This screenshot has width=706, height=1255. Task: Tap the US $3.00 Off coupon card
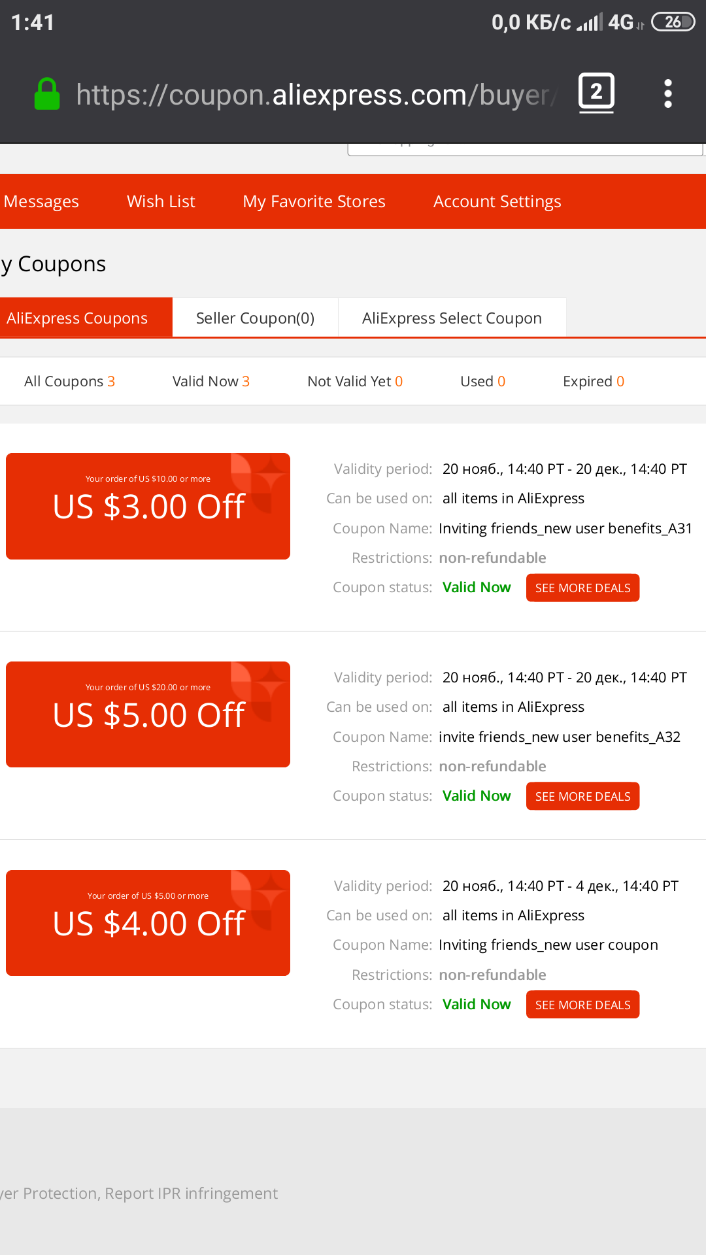coord(148,506)
